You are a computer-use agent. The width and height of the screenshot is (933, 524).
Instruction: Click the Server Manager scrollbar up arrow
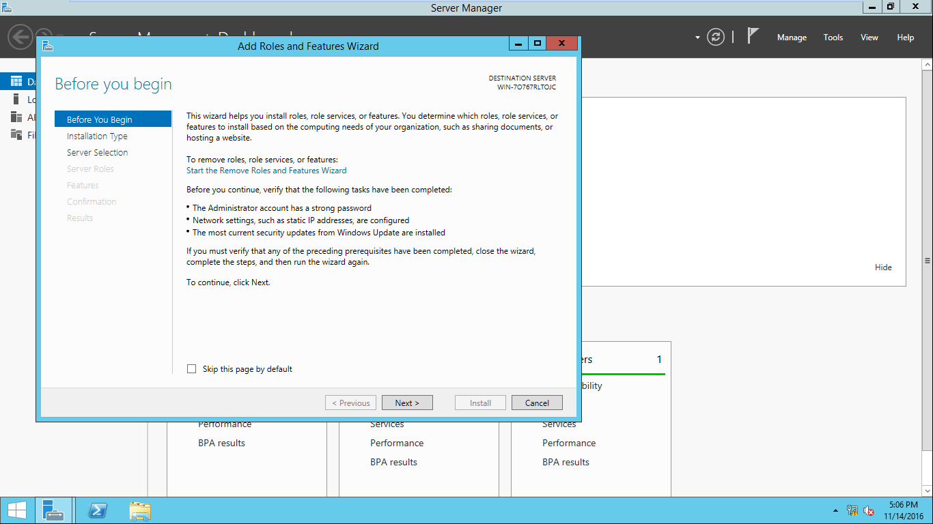(x=927, y=65)
